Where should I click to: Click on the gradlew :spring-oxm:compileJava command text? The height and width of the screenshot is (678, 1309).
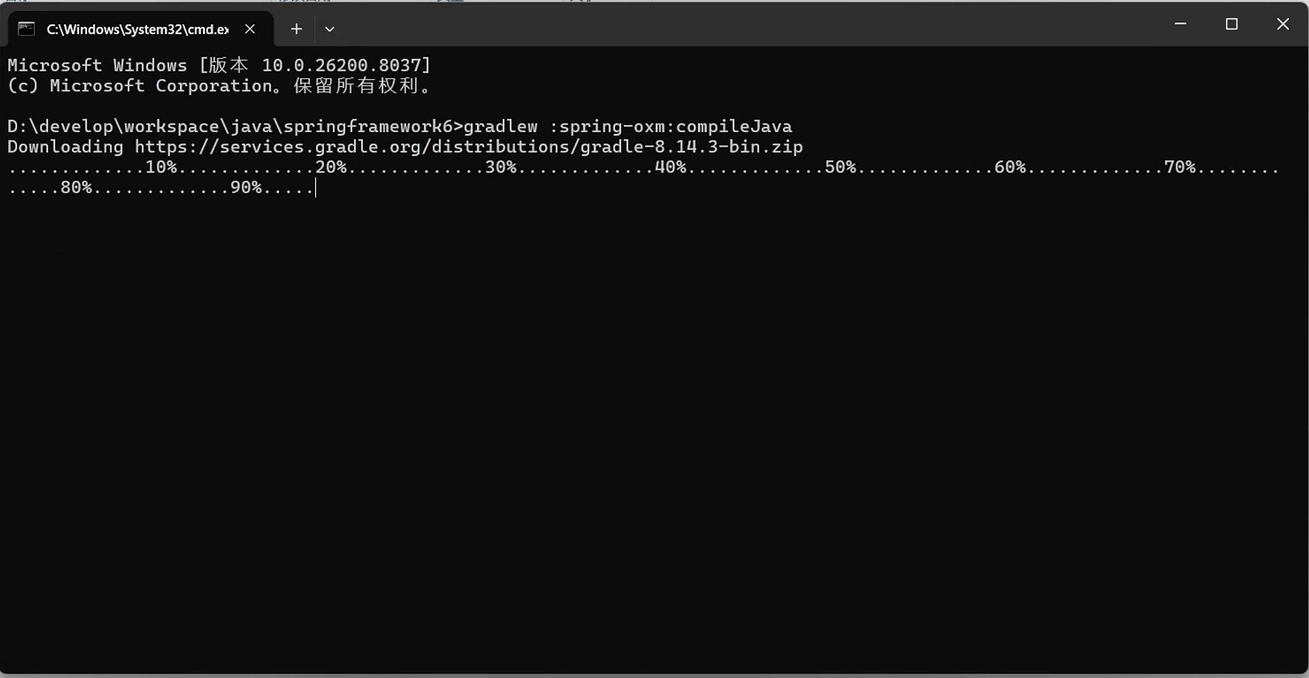tap(627, 126)
